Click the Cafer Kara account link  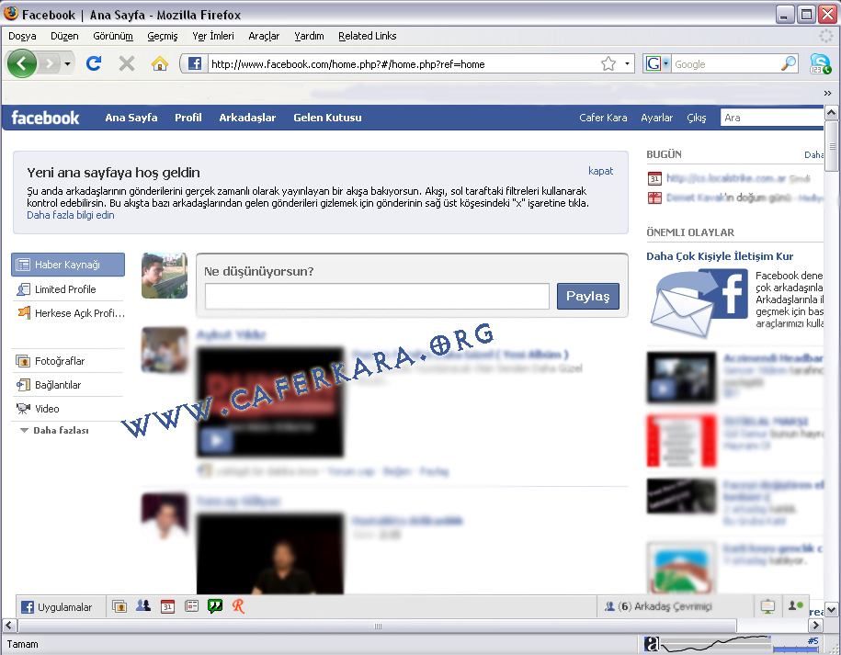coord(603,118)
